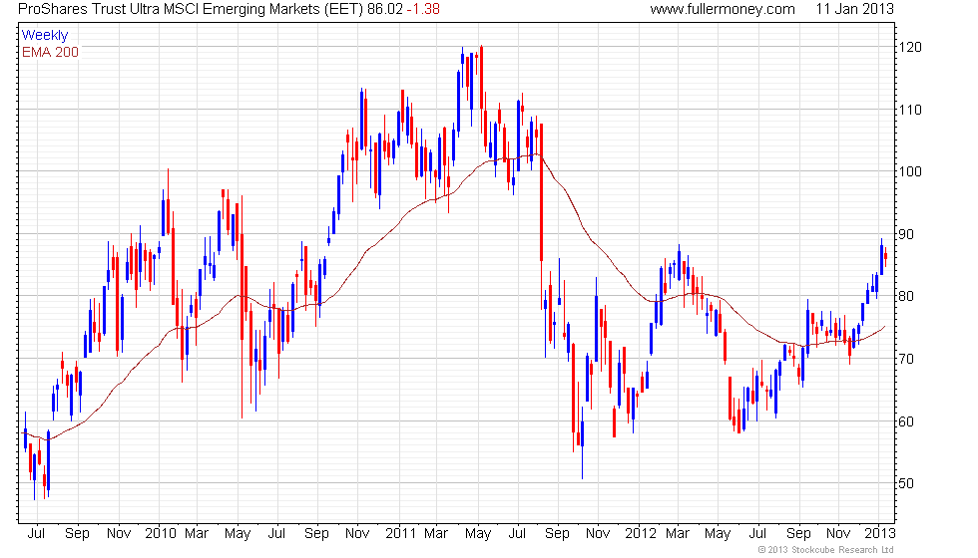This screenshot has width=978, height=558.
Task: Click the 100 price axis label
Action: click(x=910, y=171)
